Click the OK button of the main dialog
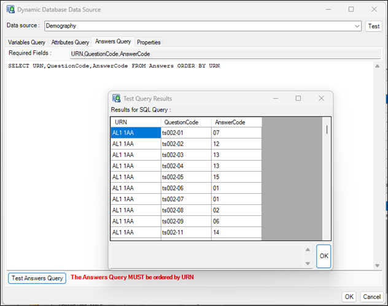Screen dimensions: 388x306 349,297
